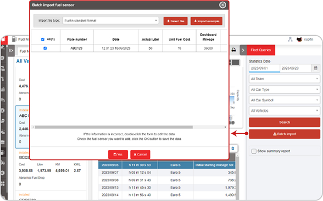Viewport: 323px width, 201px height.
Task: Click the 1,973.99 litre value
Action: coord(44,171)
